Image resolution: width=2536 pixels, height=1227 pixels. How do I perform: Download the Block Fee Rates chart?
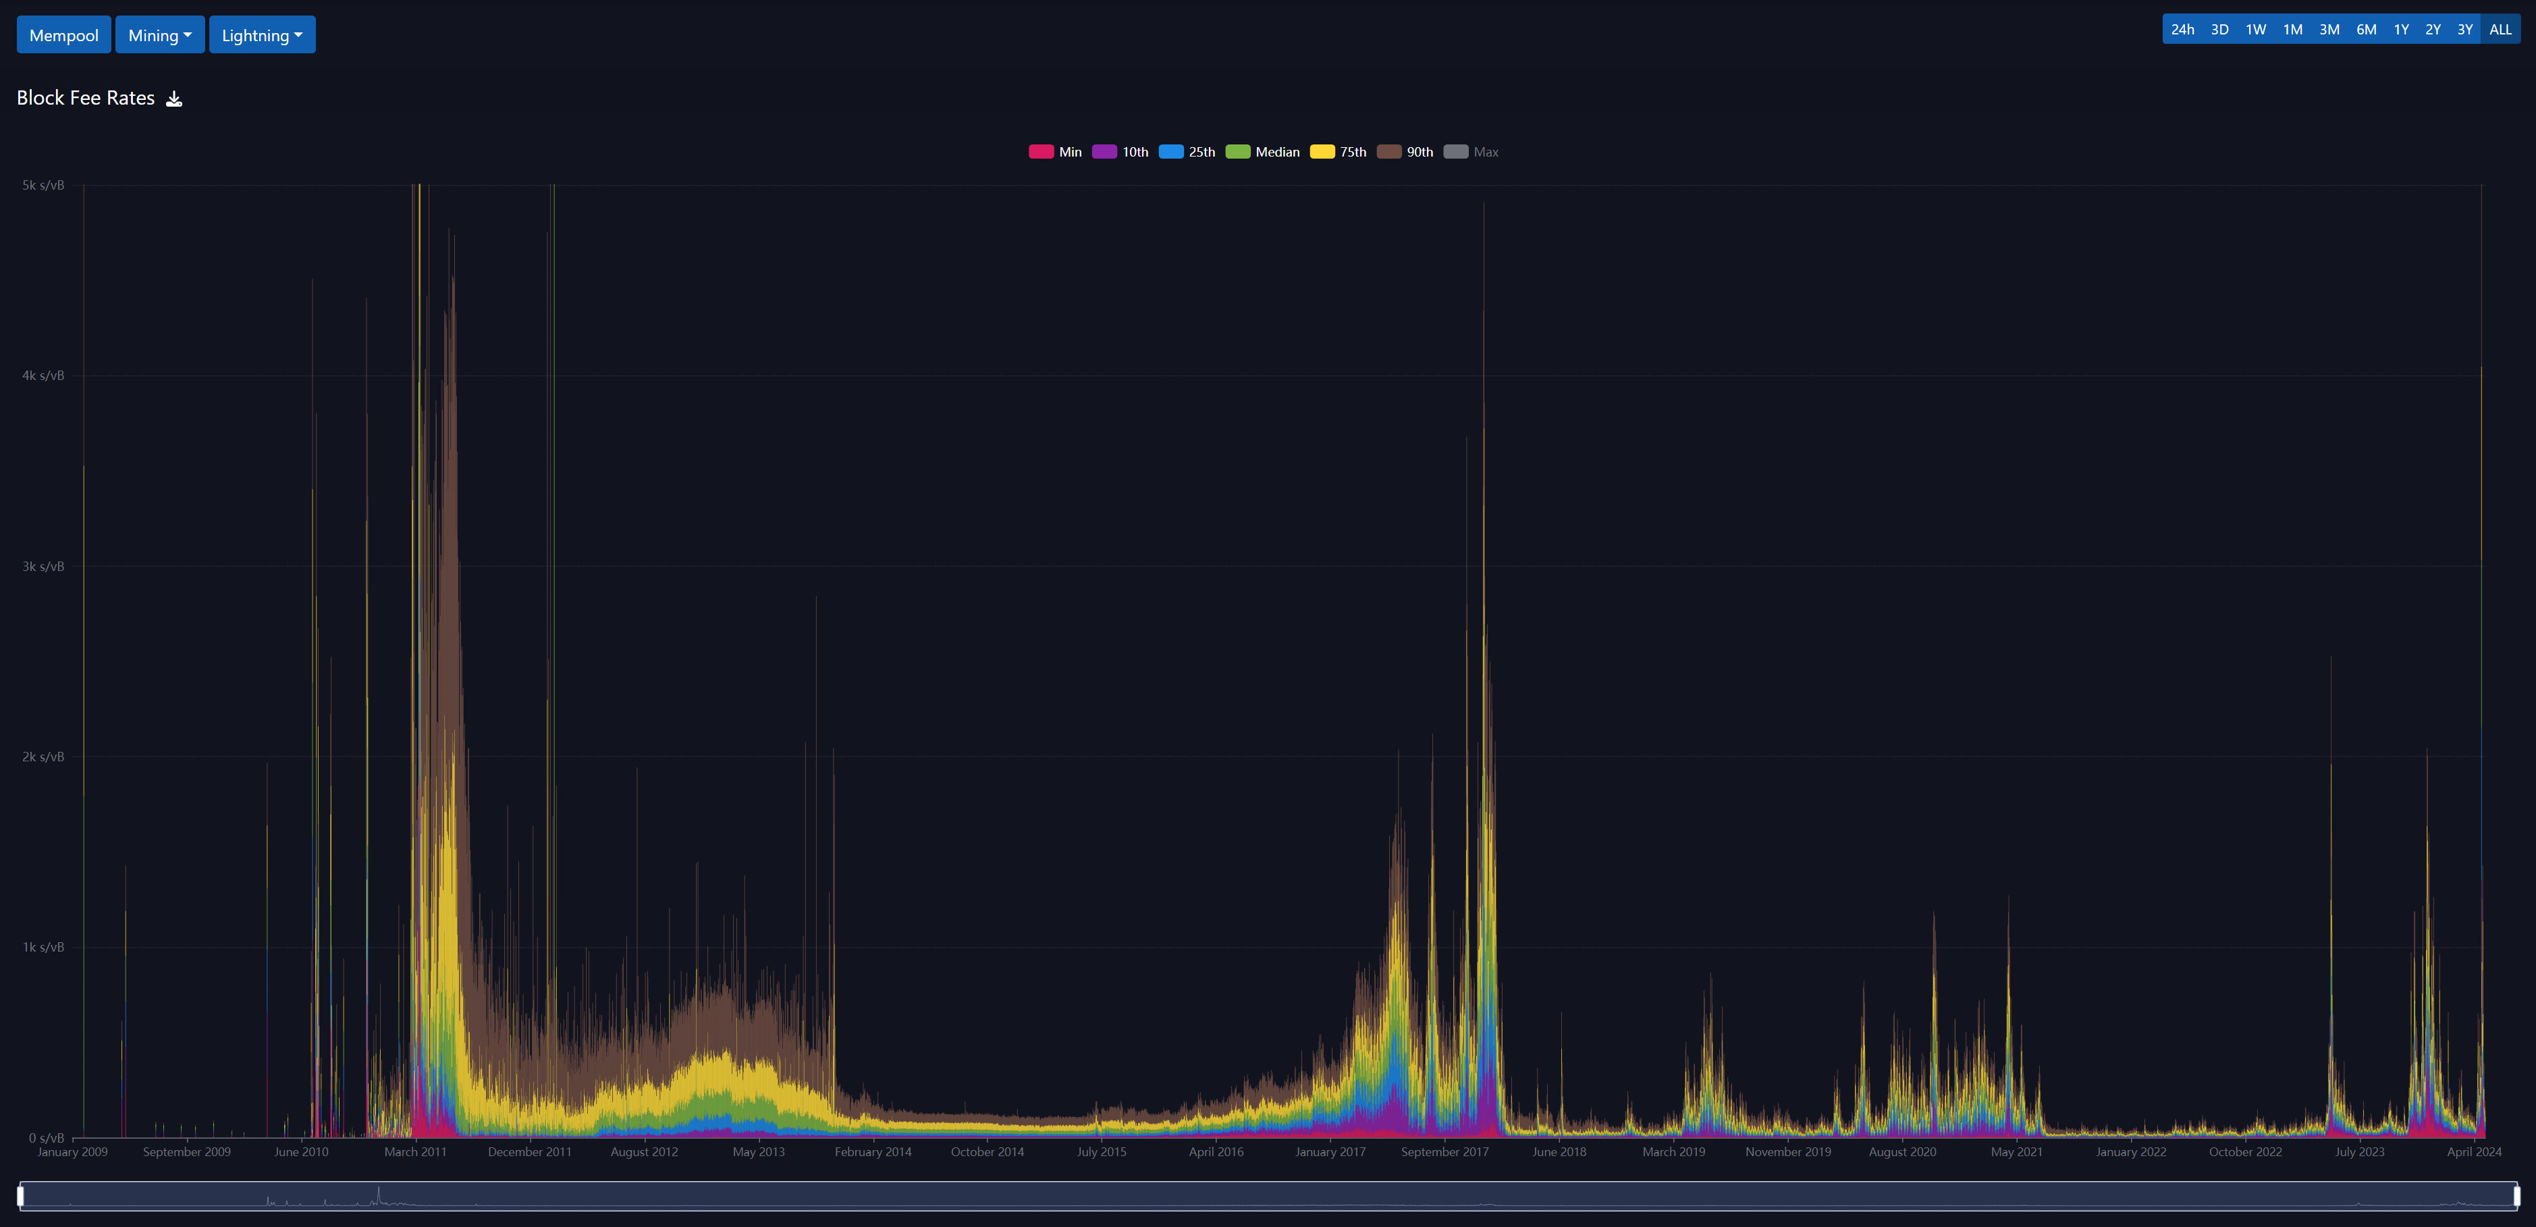coord(174,99)
